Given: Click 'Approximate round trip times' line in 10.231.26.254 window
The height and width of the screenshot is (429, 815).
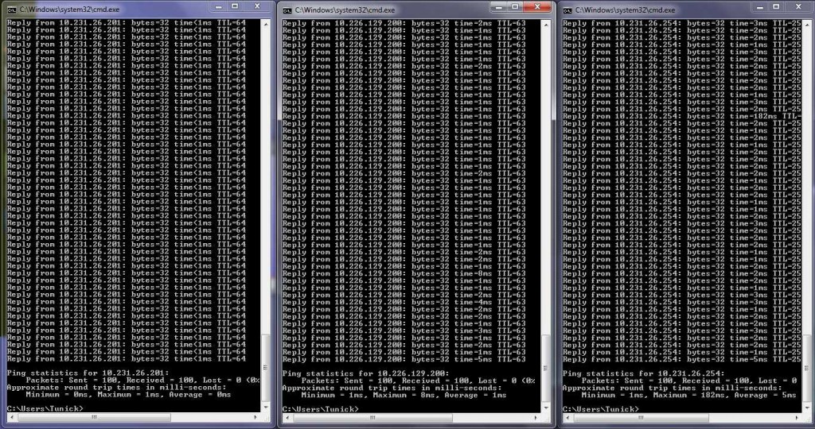Looking at the screenshot, I should coord(673,388).
